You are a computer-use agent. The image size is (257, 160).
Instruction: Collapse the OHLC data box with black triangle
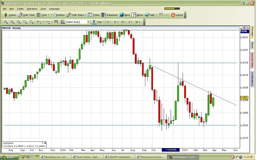45,143
